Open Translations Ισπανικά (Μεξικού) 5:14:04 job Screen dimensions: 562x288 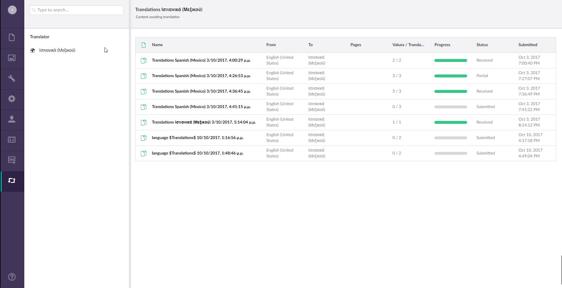click(204, 122)
